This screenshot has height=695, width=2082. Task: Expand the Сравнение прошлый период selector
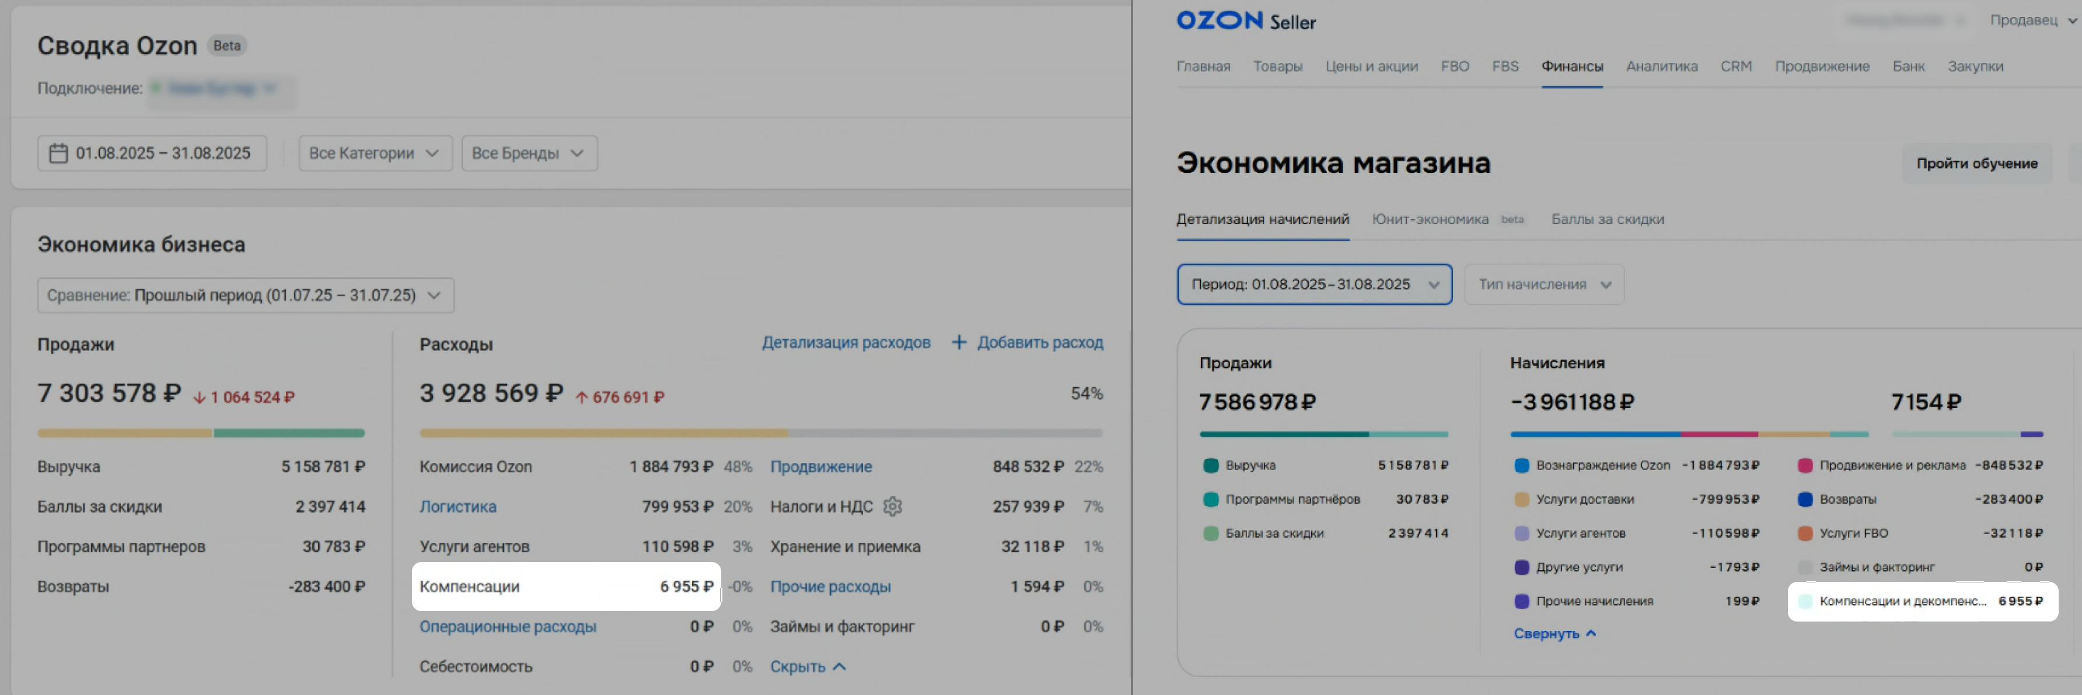(245, 296)
